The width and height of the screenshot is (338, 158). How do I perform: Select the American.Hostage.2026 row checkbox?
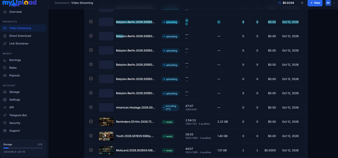tap(91, 107)
